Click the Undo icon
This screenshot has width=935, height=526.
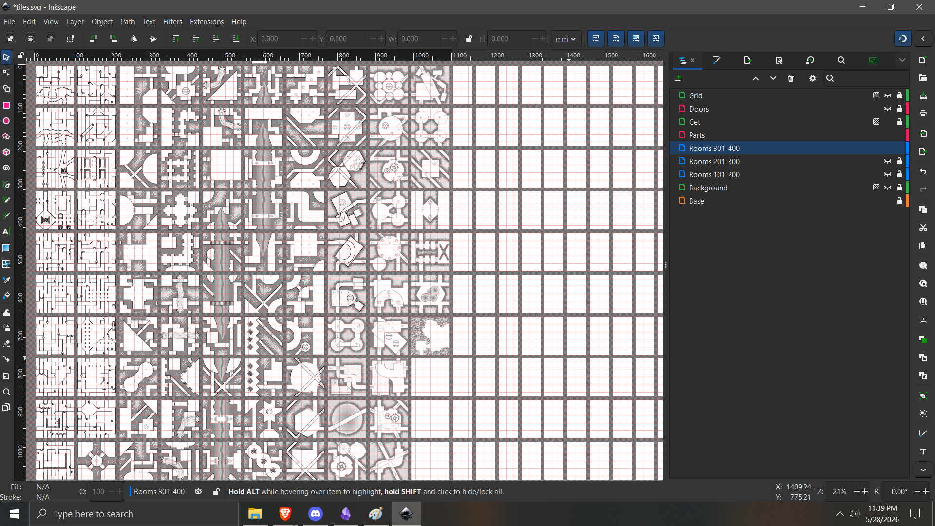(x=923, y=171)
